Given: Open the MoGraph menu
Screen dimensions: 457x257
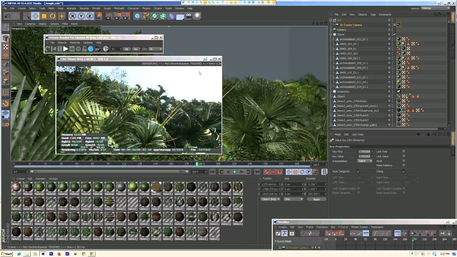Looking at the screenshot, I should (119, 8).
